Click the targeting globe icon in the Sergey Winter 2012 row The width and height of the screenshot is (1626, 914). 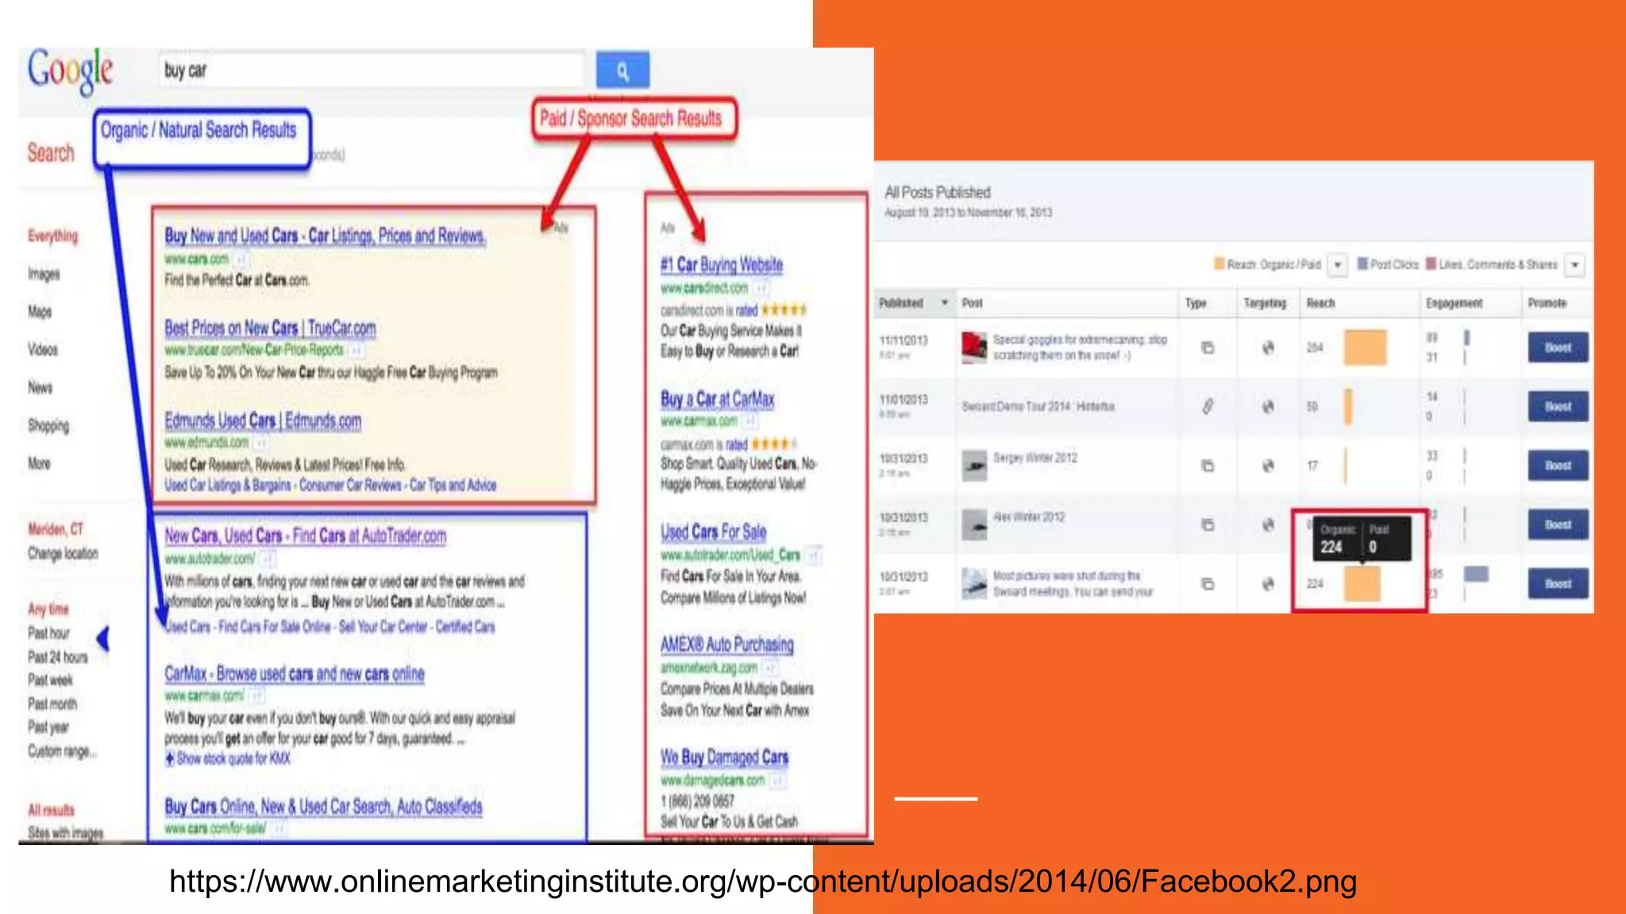1268,466
